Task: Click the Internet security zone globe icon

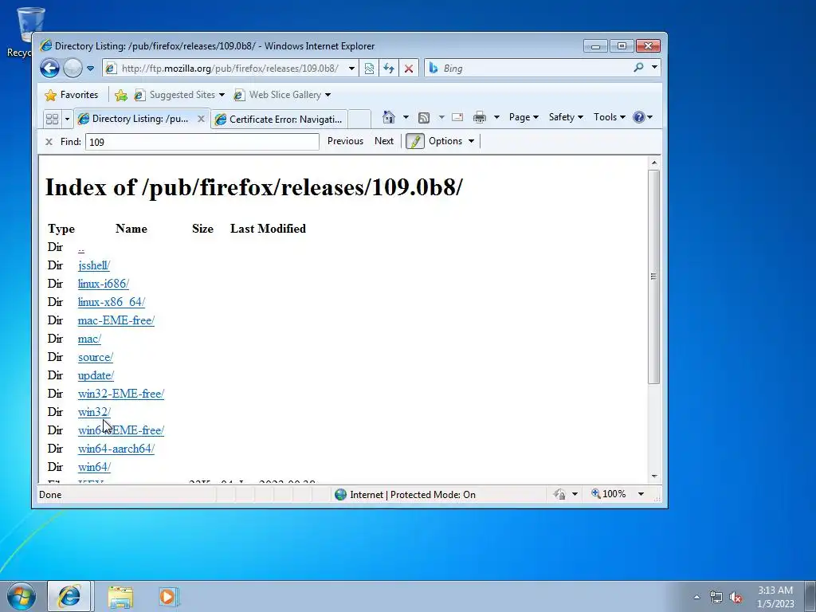Action: click(x=340, y=494)
